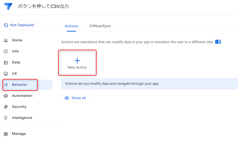Click the Intelligence lightbulb icon
This screenshot has width=238, height=141.
coord(6,118)
